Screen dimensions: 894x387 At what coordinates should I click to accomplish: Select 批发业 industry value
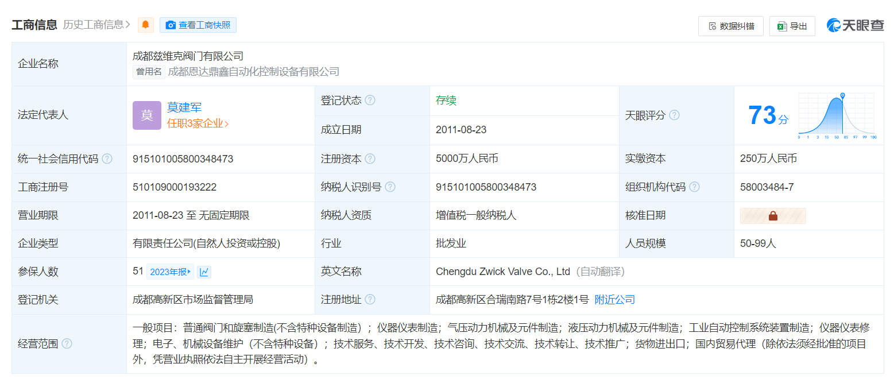tap(451, 243)
